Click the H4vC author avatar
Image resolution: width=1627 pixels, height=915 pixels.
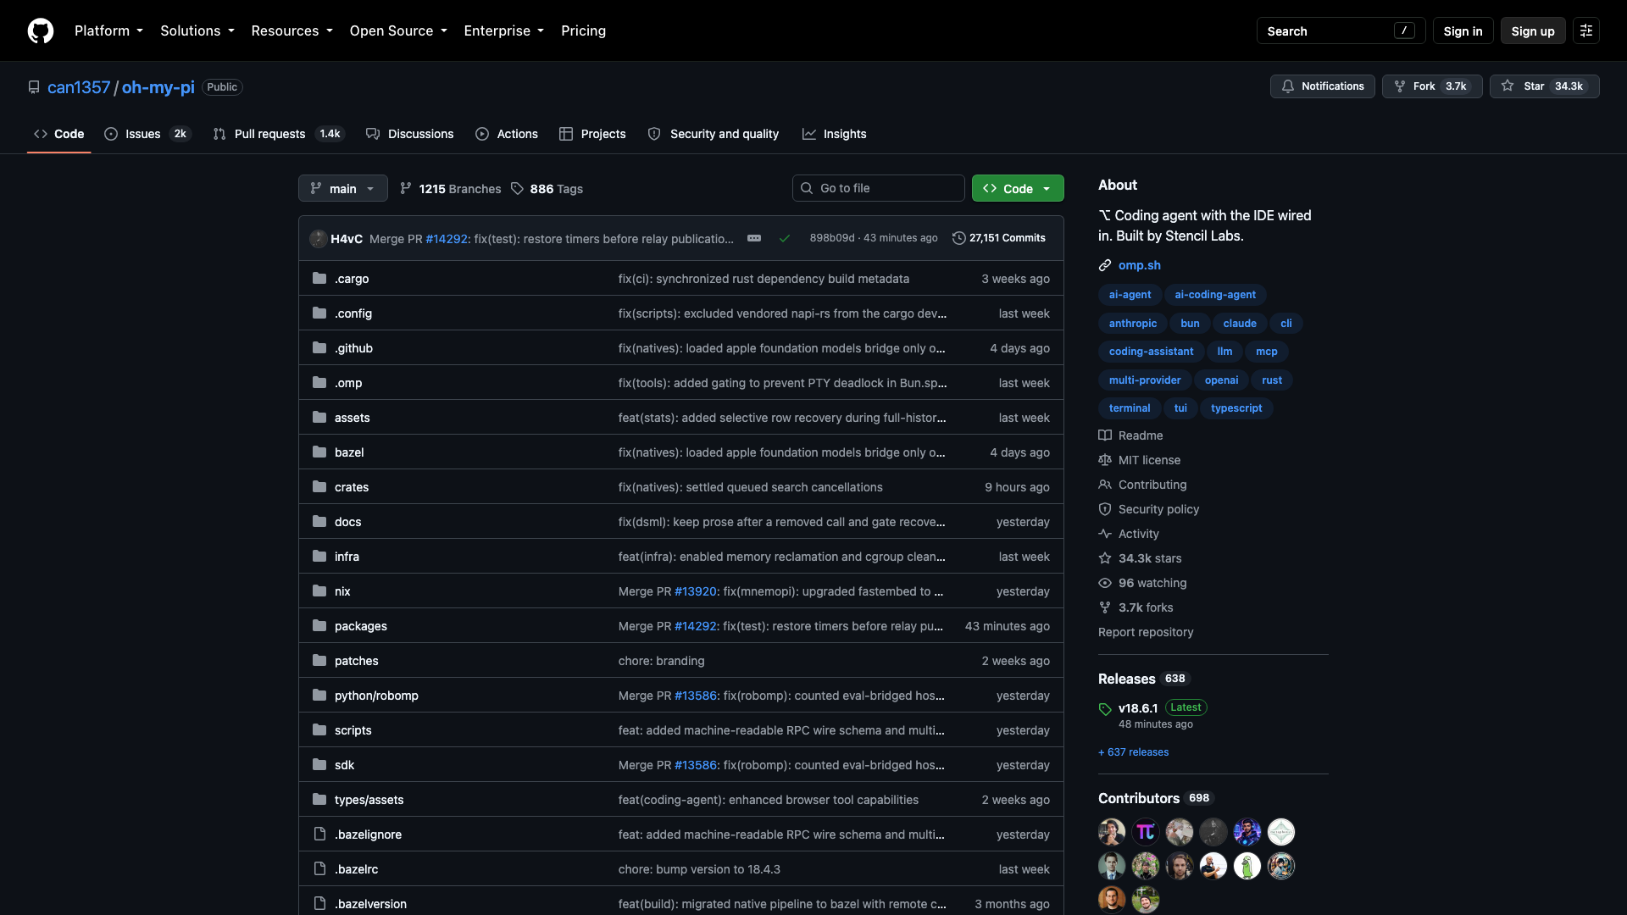pyautogui.click(x=319, y=239)
